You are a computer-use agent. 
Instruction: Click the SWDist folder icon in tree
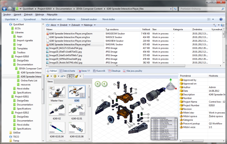(x=11, y=132)
